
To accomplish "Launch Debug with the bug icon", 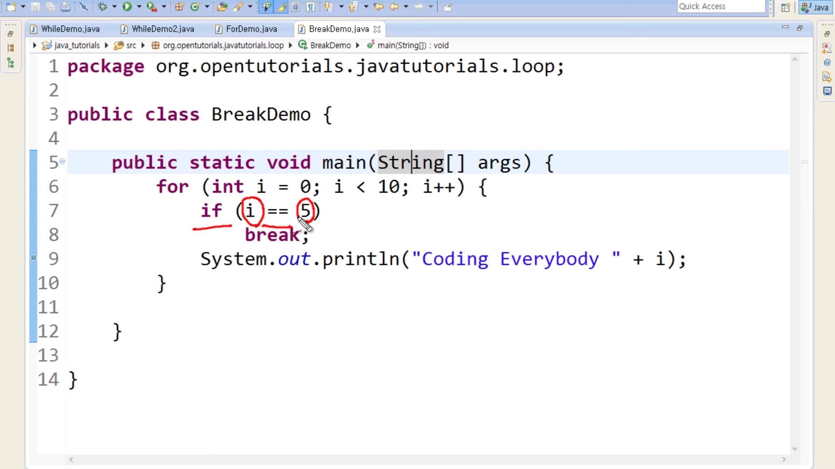I will [102, 7].
